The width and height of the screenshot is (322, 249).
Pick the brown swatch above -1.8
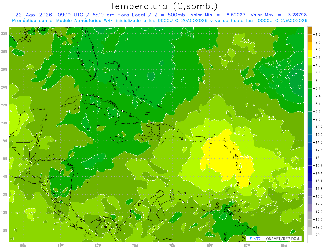click(310, 31)
